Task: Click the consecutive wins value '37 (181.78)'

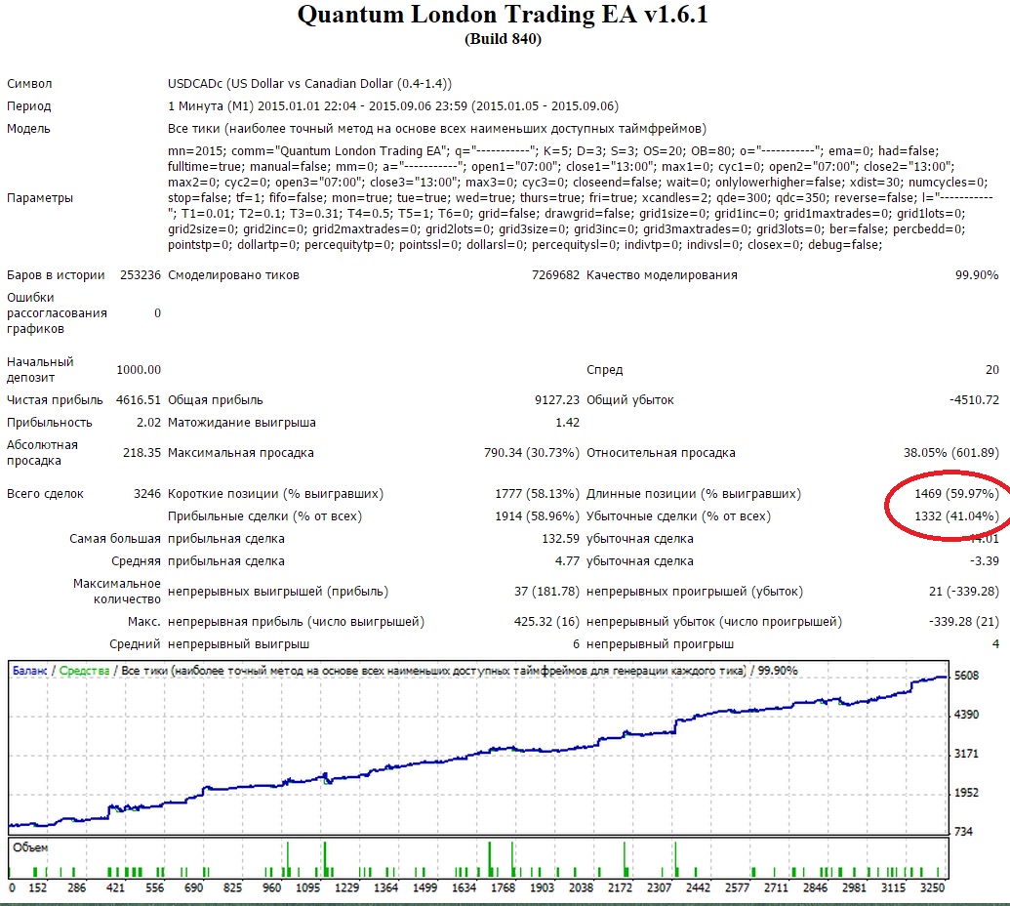Action: pos(546,592)
